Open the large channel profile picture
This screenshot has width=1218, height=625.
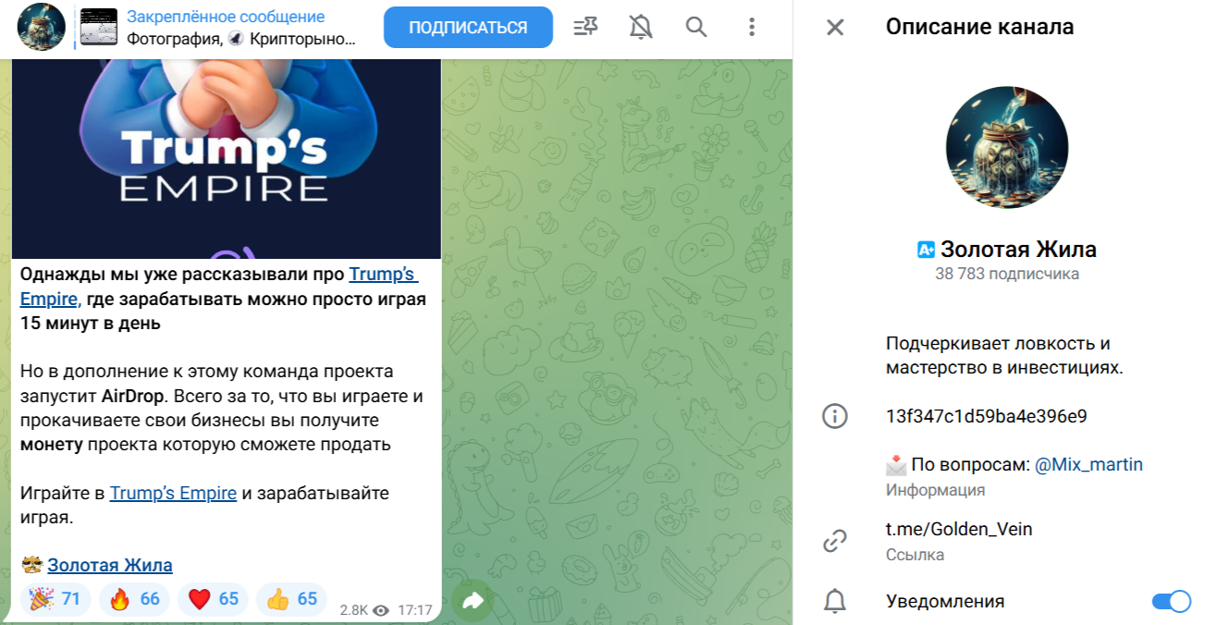(x=1006, y=148)
